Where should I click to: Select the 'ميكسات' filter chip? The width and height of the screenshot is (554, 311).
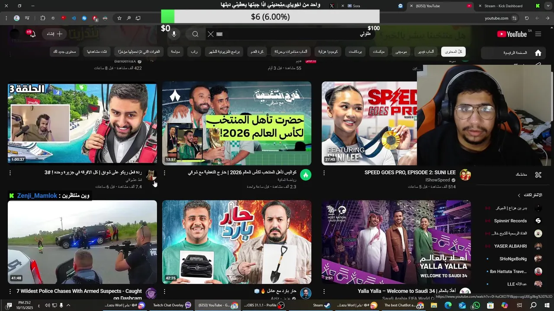379,51
